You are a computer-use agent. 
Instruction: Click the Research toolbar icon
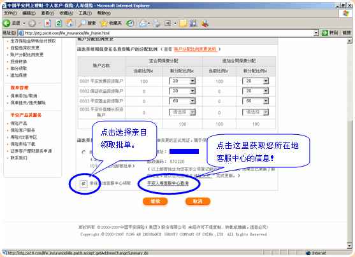[x=194, y=23]
